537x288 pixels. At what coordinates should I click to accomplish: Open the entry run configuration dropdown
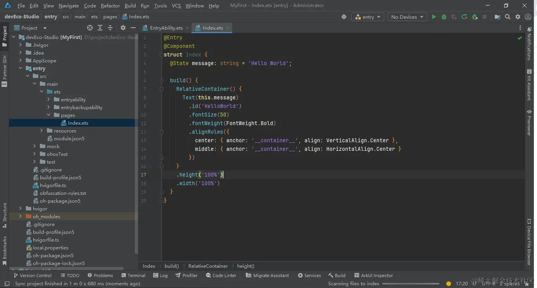tap(368, 17)
